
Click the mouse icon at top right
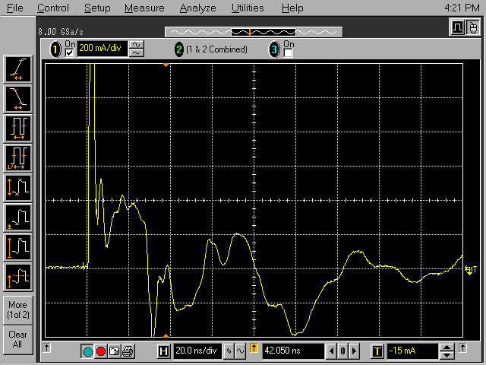[472, 27]
